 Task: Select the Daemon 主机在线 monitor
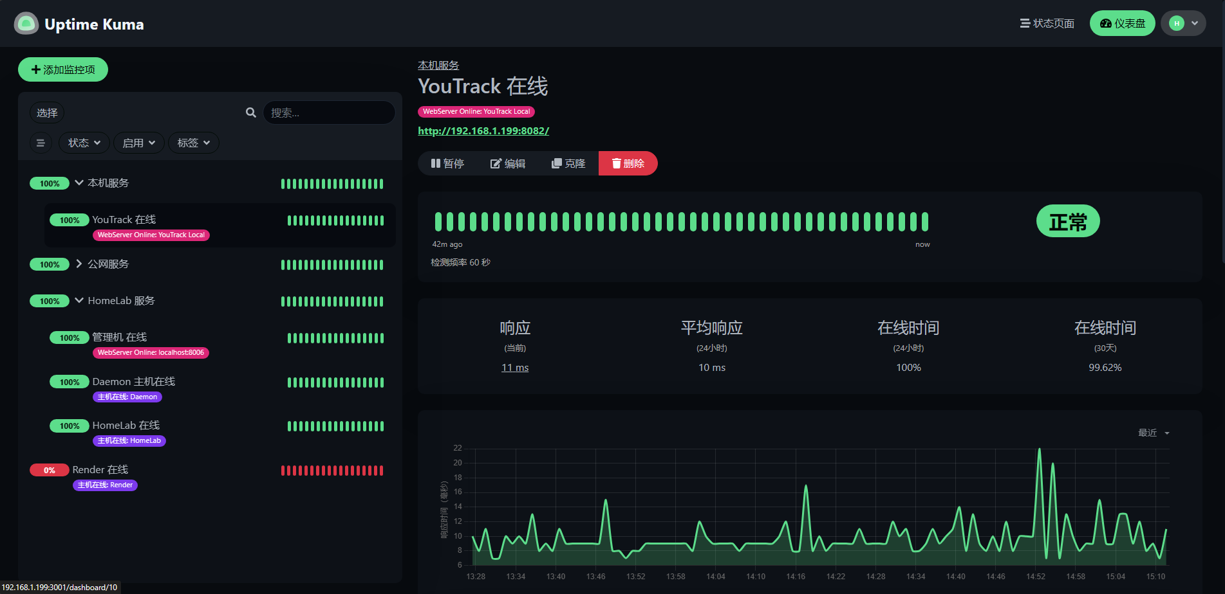coord(220,388)
